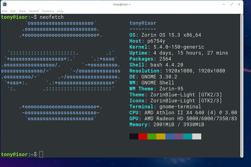
Task: Maximize the terminal window
Action: coord(231,4)
